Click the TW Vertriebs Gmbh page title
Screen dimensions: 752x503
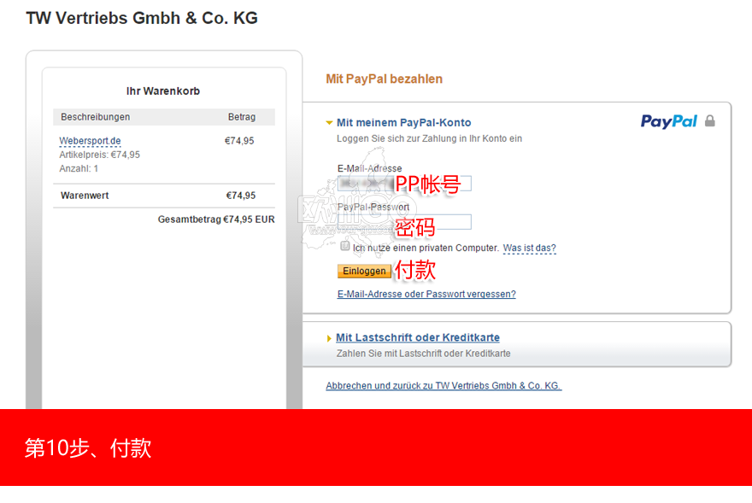click(142, 18)
